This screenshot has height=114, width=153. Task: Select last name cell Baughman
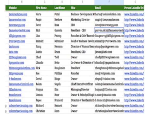coord(62,68)
